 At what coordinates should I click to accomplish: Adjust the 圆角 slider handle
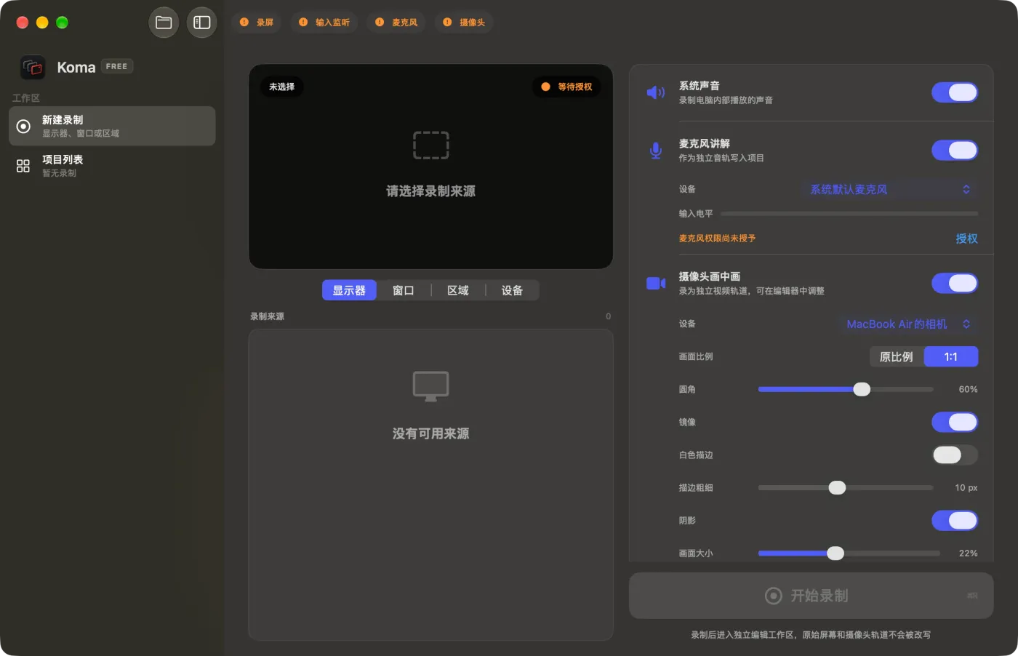click(862, 389)
